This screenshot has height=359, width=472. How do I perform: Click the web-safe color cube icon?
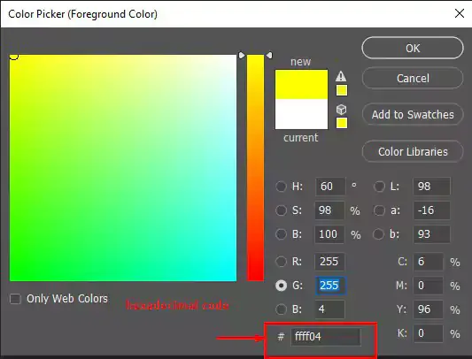341,110
